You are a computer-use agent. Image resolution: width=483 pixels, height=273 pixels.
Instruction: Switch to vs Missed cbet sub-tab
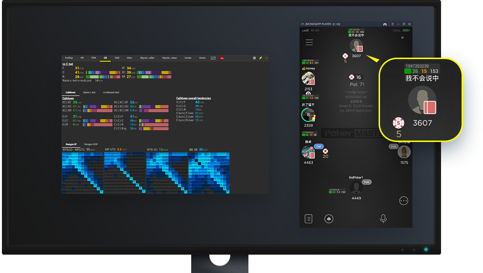click(x=111, y=92)
